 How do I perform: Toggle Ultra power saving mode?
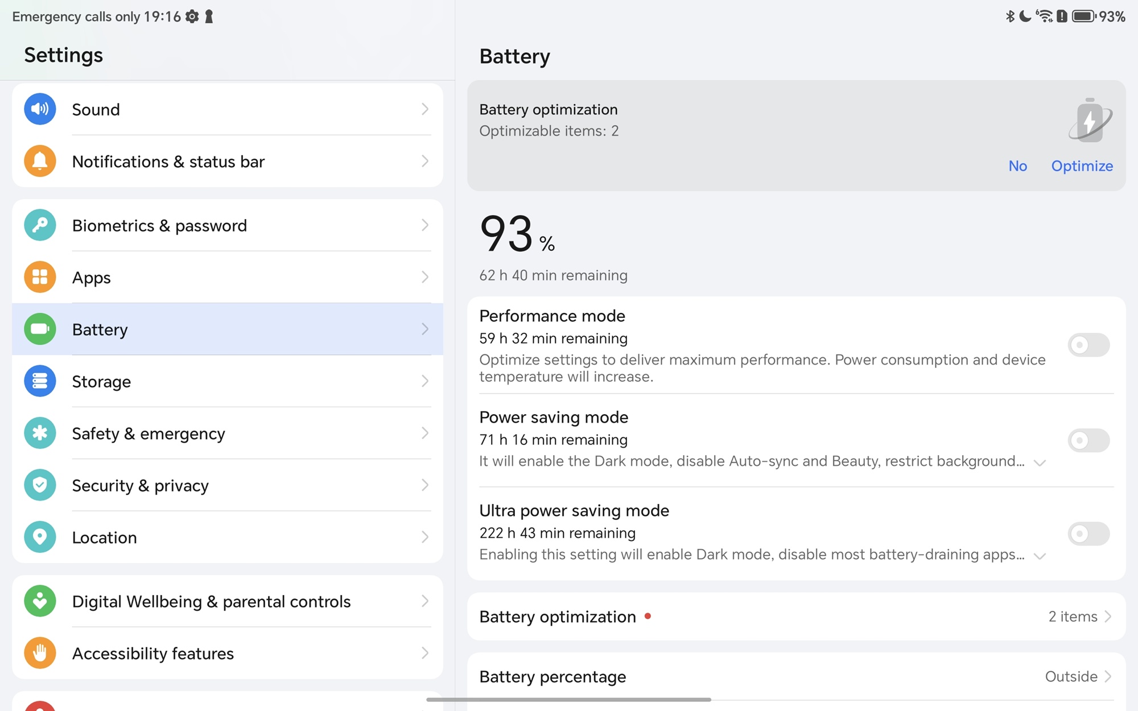coord(1088,534)
